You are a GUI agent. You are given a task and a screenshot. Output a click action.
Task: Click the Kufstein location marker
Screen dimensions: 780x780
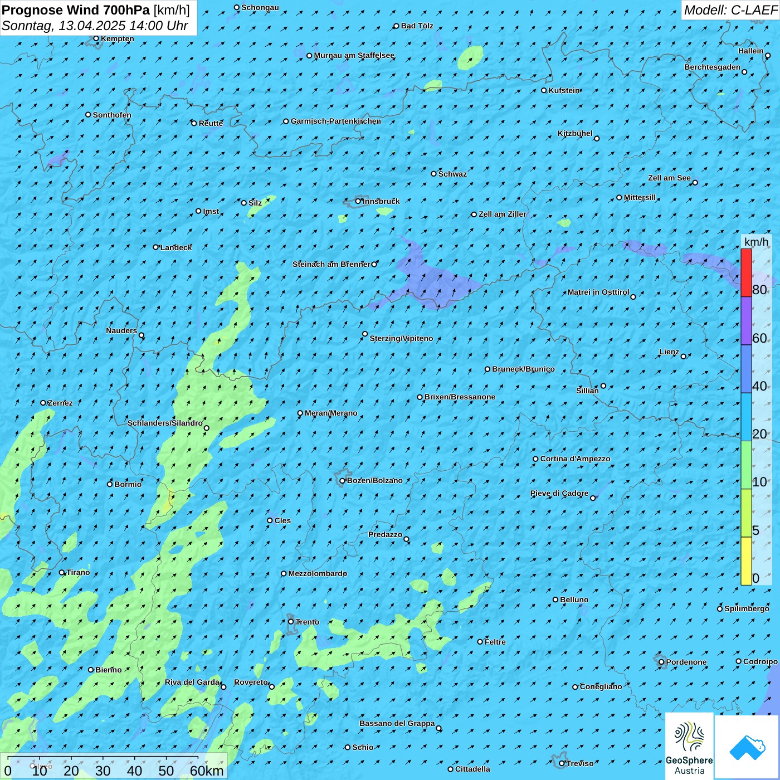click(544, 90)
